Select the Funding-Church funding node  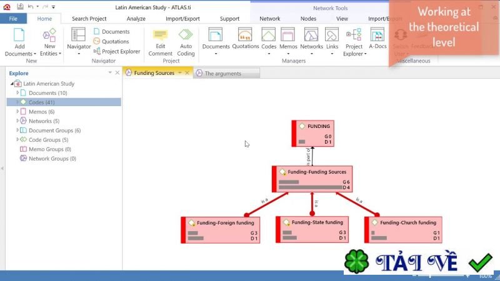coord(403,230)
